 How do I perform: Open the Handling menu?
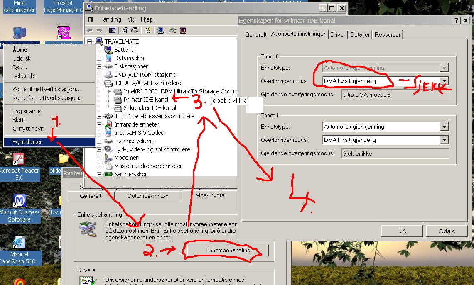pyautogui.click(x=110, y=19)
